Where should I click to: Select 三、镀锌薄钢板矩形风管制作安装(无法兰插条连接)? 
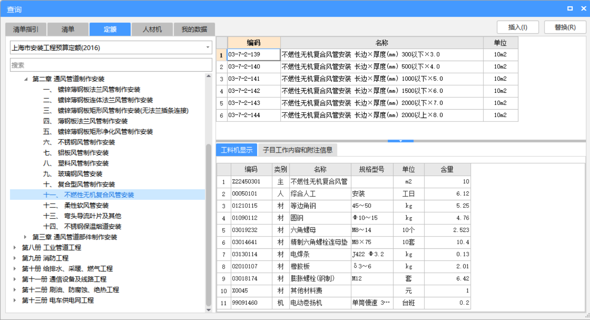(116, 110)
